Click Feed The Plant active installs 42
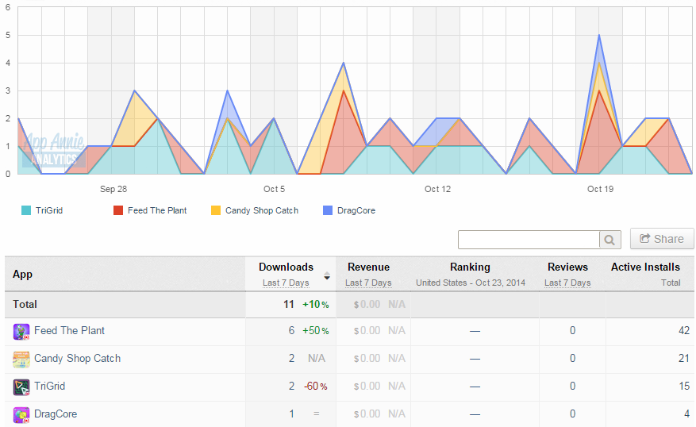The image size is (696, 427). pos(684,331)
